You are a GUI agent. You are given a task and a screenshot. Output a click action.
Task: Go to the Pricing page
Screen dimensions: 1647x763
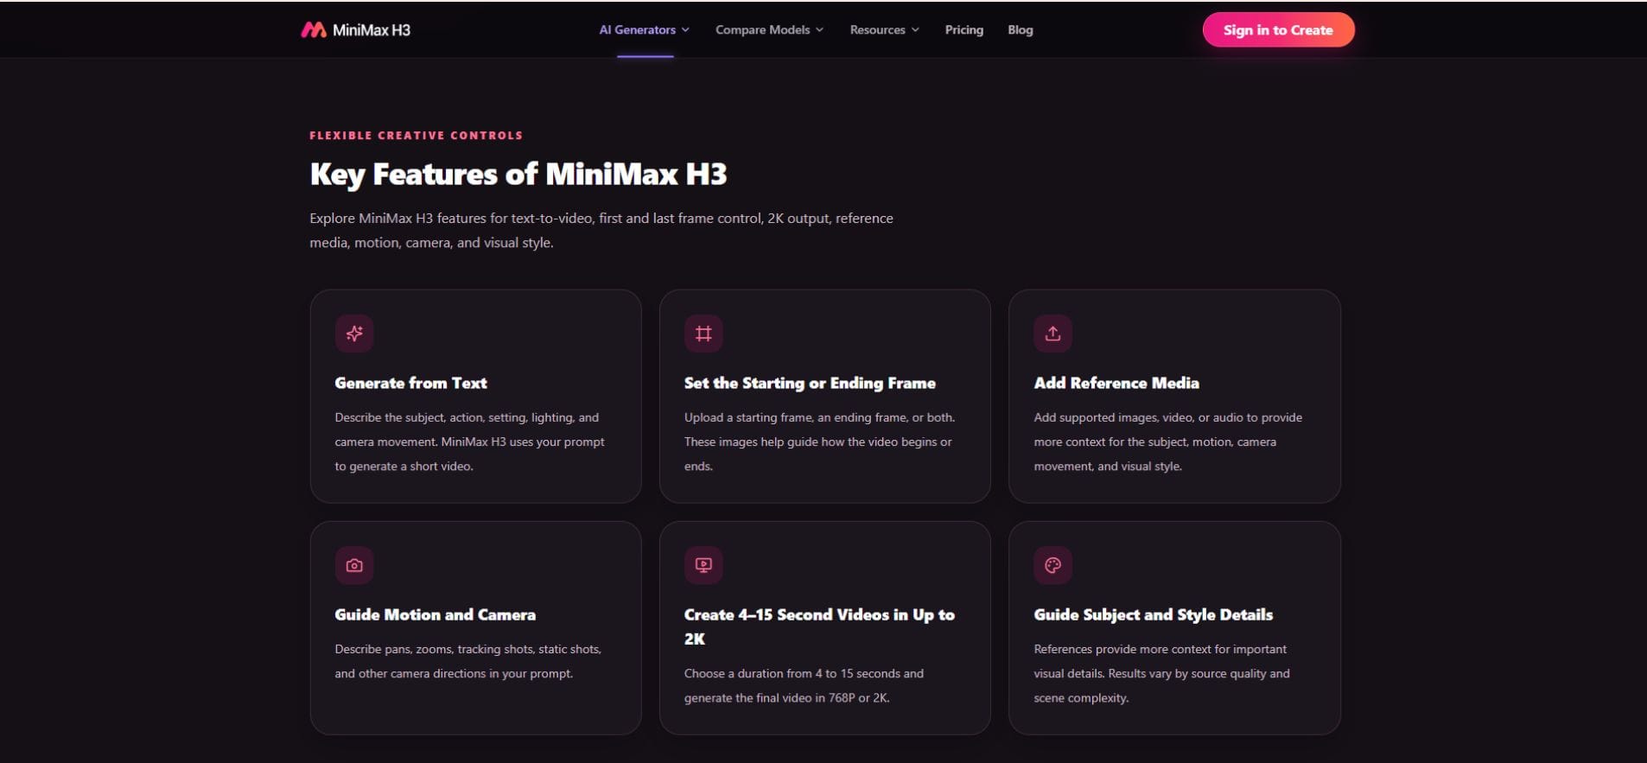964,30
